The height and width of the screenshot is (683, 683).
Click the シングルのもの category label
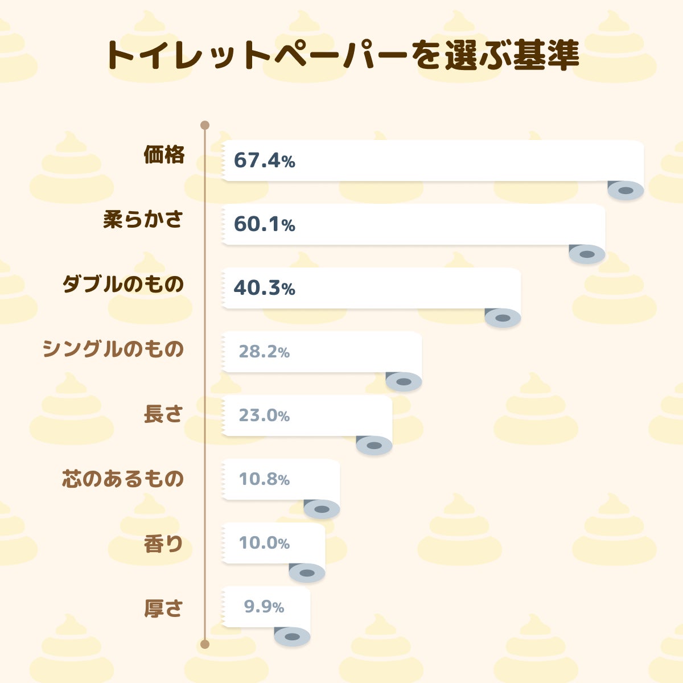pyautogui.click(x=113, y=348)
